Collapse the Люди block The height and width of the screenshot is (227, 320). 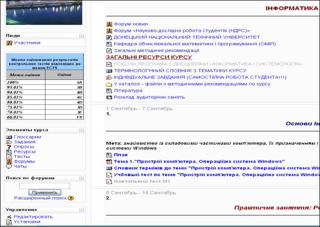pyautogui.click(x=81, y=36)
